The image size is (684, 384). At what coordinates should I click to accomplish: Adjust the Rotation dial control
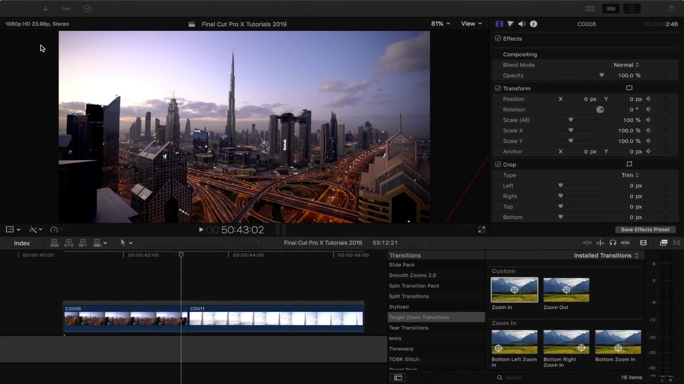pos(600,110)
